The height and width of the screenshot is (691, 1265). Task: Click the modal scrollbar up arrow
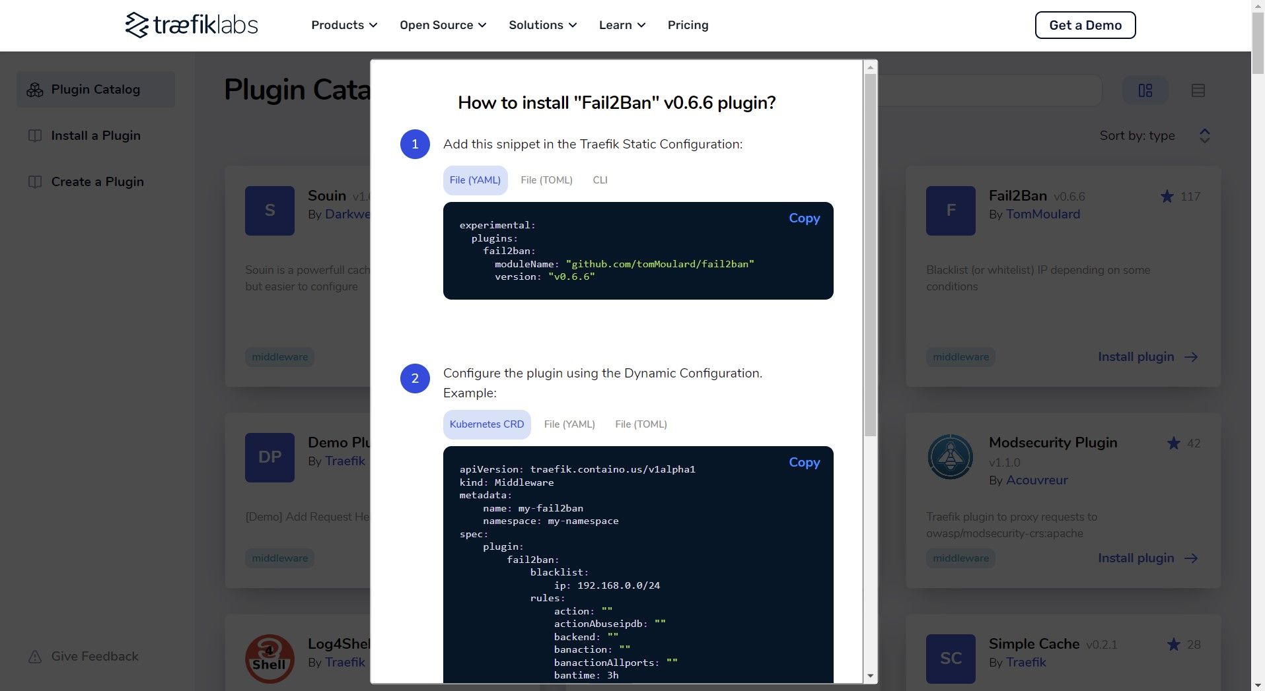point(870,67)
